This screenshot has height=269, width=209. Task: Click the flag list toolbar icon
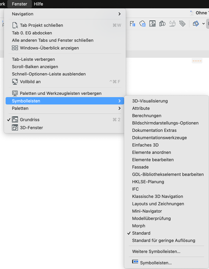click(x=133, y=24)
